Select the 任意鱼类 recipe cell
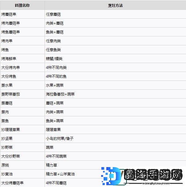186x187 pixels. tap(115, 50)
